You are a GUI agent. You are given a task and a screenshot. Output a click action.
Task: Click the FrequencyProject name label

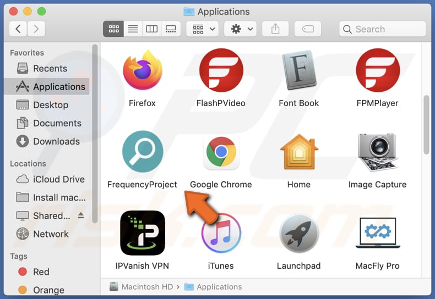click(142, 184)
